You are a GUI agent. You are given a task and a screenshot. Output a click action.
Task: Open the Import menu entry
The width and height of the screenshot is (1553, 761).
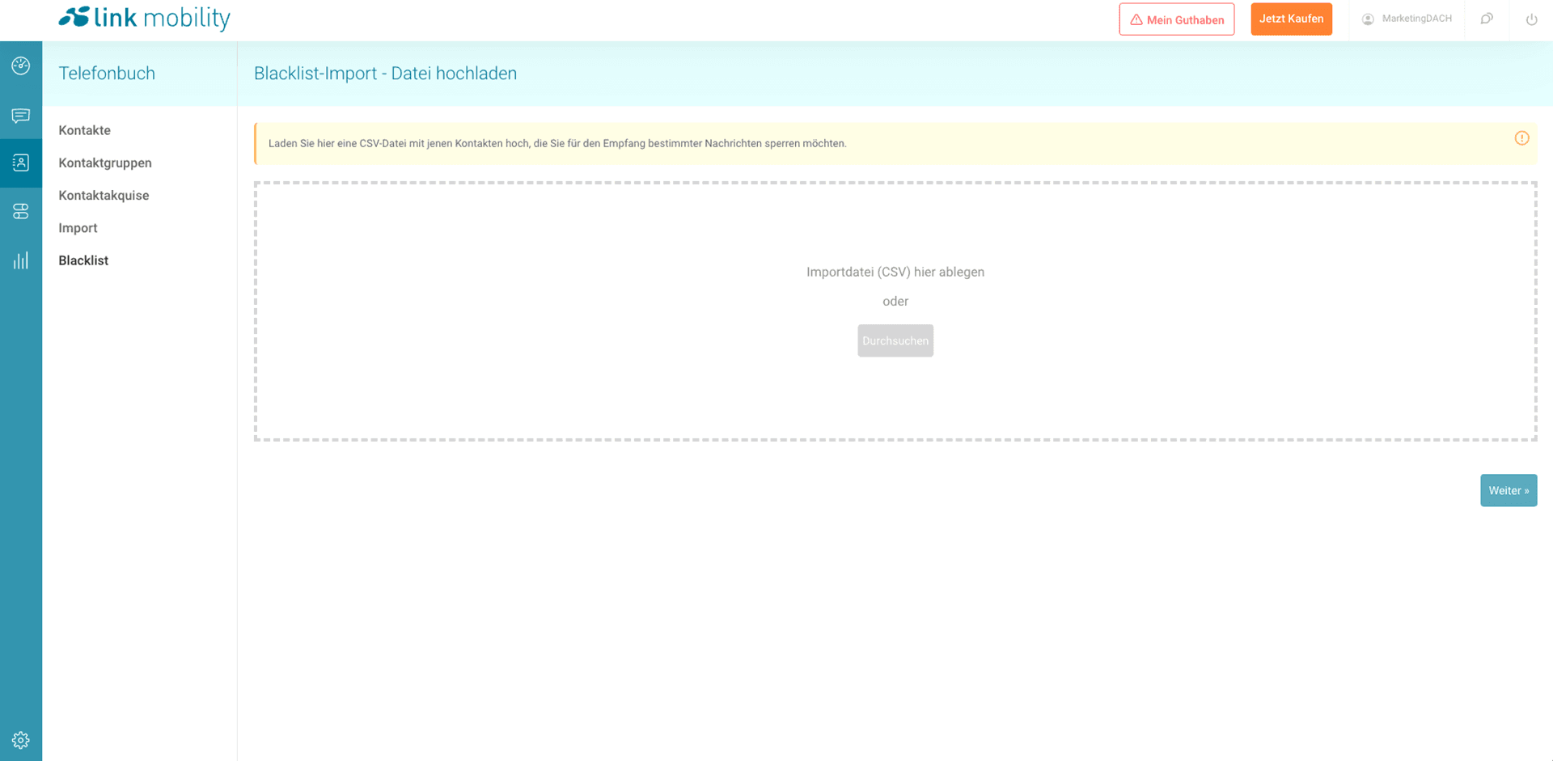click(78, 228)
